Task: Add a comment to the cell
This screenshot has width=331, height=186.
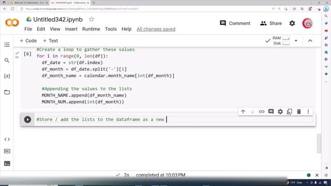Action: click(x=271, y=112)
